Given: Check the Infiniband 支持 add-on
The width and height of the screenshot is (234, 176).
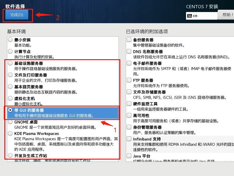Looking at the screenshot, I should (129, 139).
